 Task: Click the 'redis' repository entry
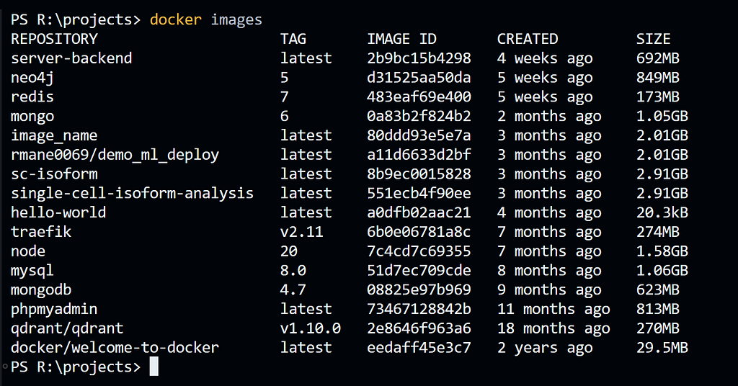pos(32,96)
